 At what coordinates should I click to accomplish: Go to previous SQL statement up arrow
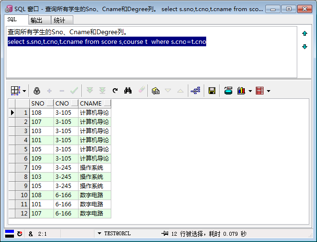(x=304, y=33)
